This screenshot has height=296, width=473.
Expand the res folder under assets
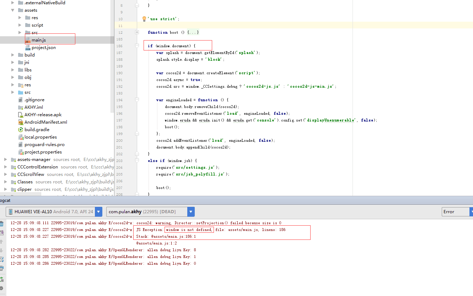point(20,18)
